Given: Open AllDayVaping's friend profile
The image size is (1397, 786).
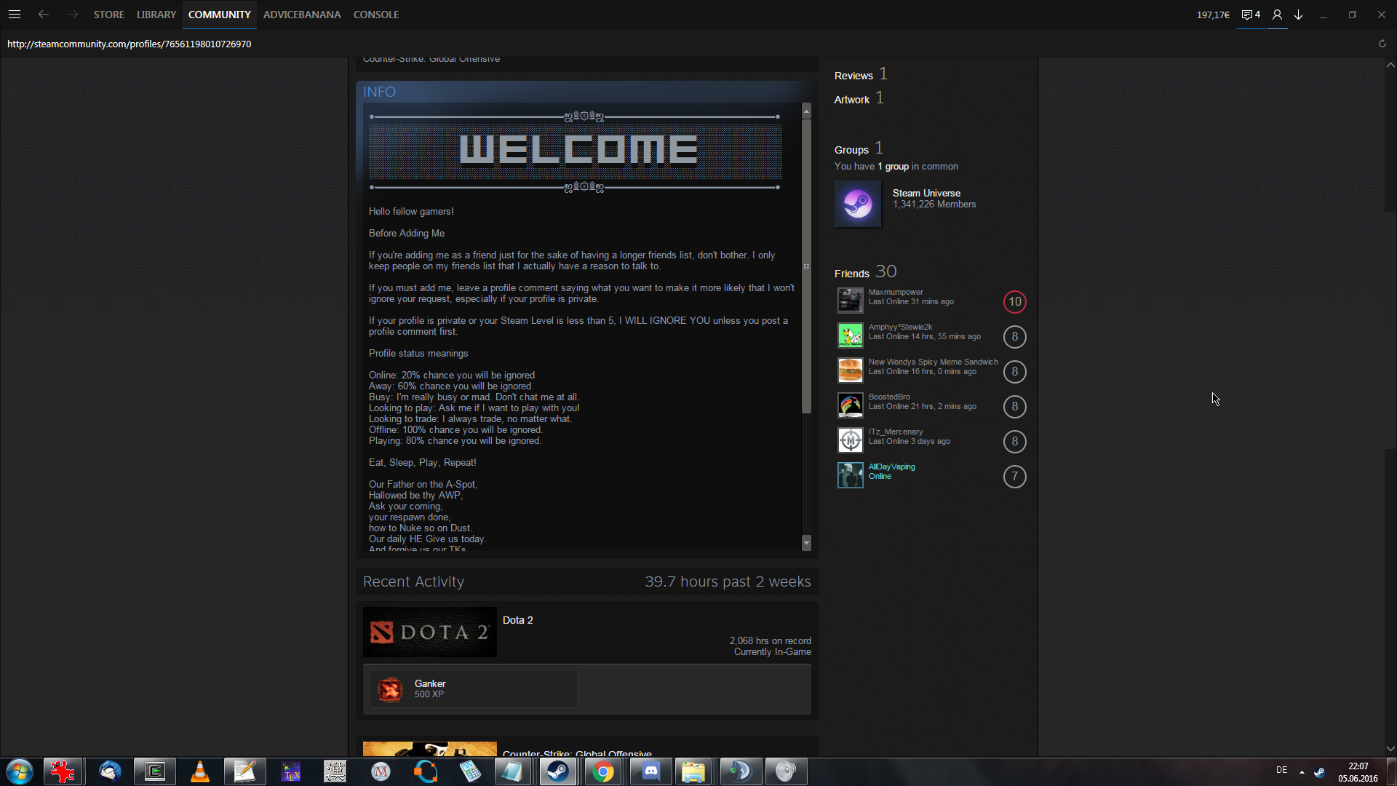Looking at the screenshot, I should [x=891, y=467].
